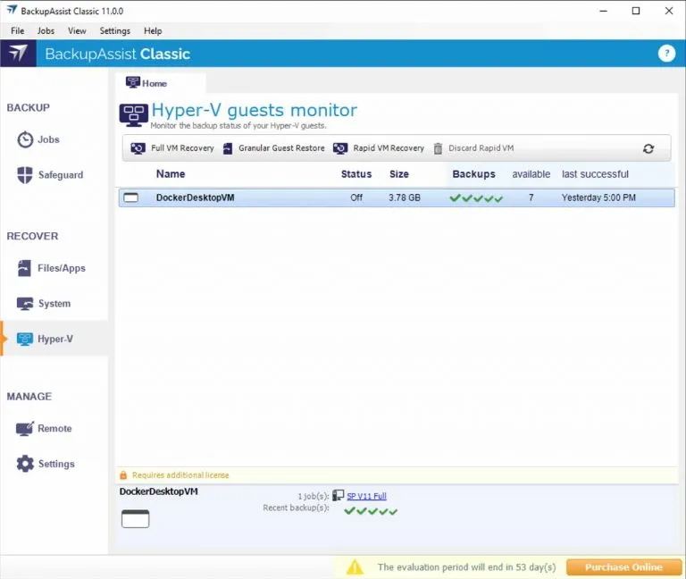
Task: Open the SP V11 Full job link
Action: coord(366,496)
